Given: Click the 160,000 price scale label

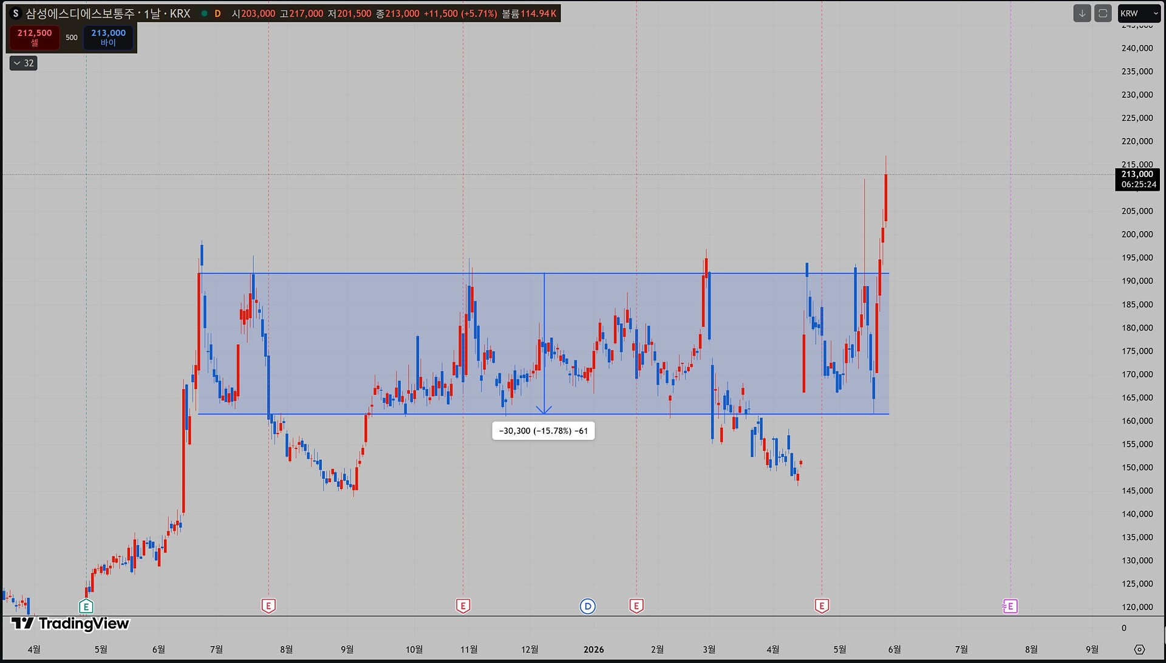Looking at the screenshot, I should point(1137,421).
